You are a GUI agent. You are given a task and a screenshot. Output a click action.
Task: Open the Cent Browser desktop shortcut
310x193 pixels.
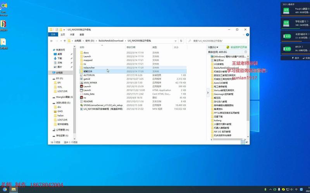pyautogui.click(x=3, y=9)
